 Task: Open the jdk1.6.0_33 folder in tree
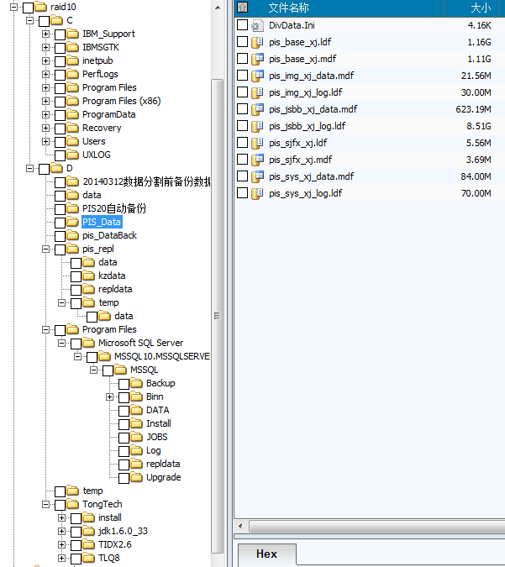pyautogui.click(x=123, y=531)
